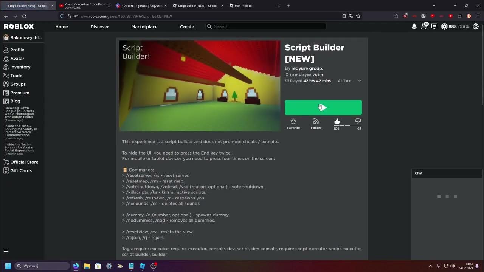Viewport: 484px width, 272px height.
Task: Open the list-all-tabs dropdown arrow
Action: (434, 6)
